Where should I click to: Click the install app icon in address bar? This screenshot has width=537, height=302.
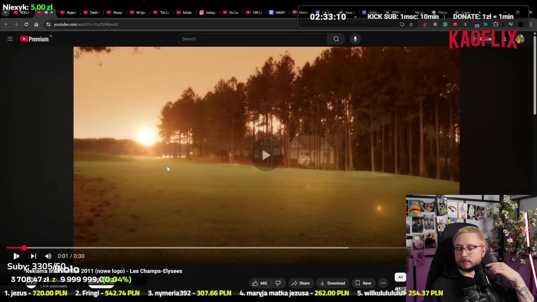coord(402,24)
